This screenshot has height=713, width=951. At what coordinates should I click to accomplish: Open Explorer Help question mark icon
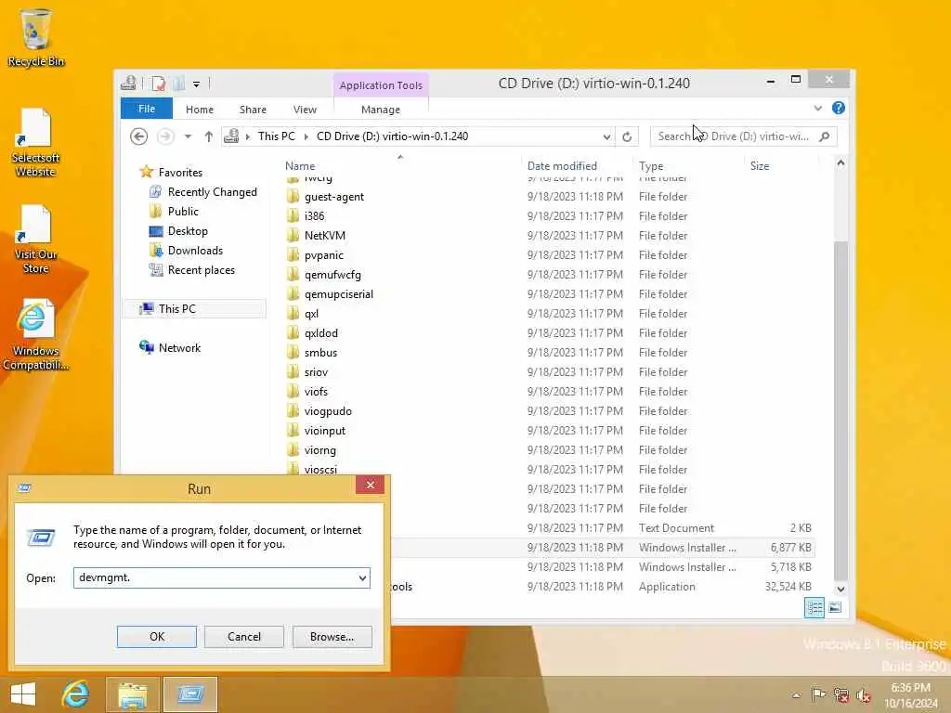(839, 108)
